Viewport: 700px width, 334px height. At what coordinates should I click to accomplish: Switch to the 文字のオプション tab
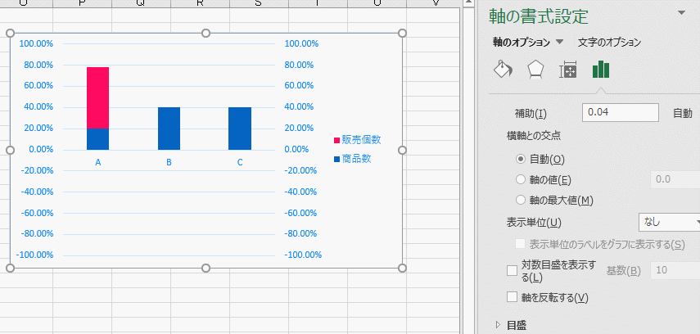(609, 42)
